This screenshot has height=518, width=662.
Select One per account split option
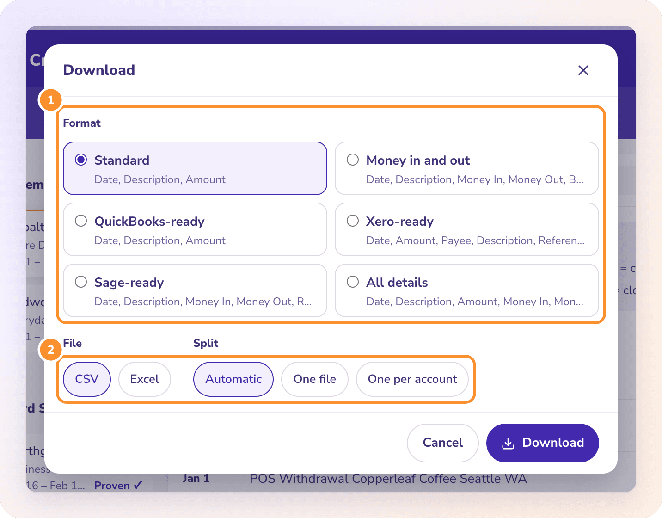coord(412,379)
